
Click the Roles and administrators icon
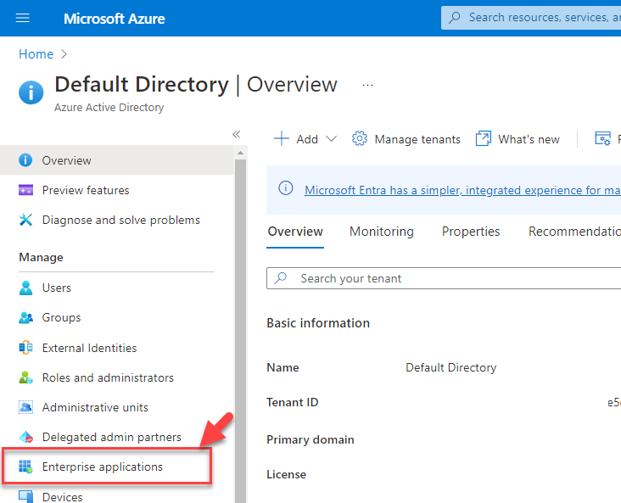point(25,377)
